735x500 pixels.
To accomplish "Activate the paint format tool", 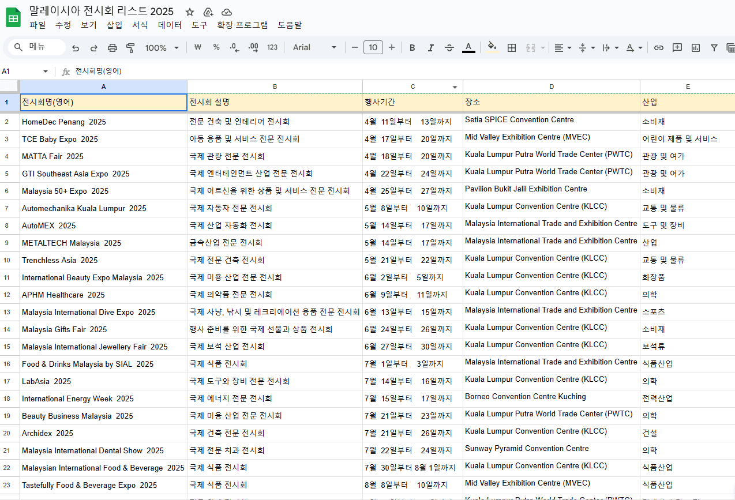I will click(x=130, y=48).
